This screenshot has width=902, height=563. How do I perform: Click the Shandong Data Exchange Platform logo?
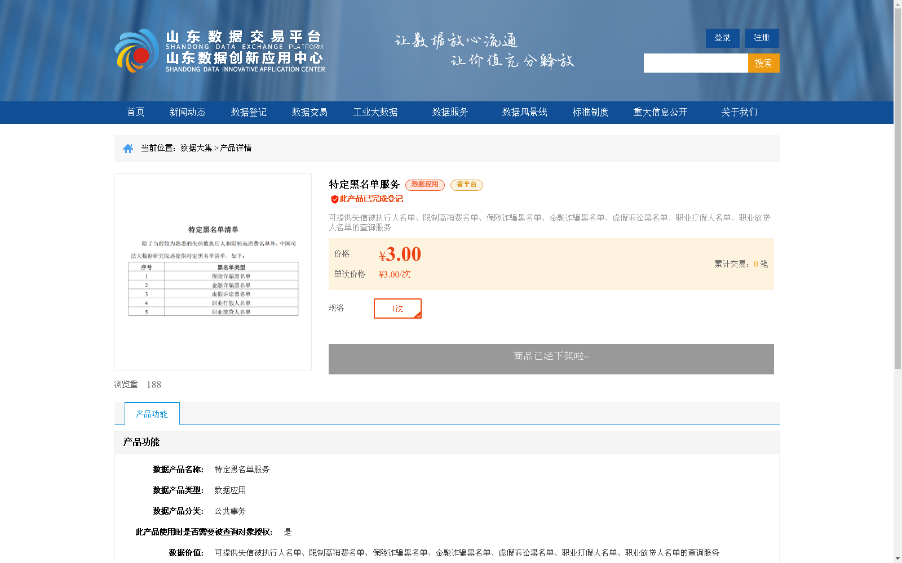click(220, 50)
